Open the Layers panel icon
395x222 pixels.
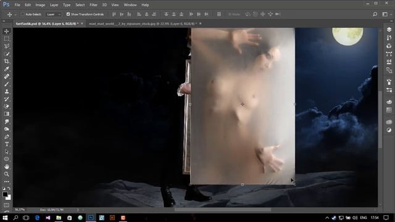pos(389,30)
